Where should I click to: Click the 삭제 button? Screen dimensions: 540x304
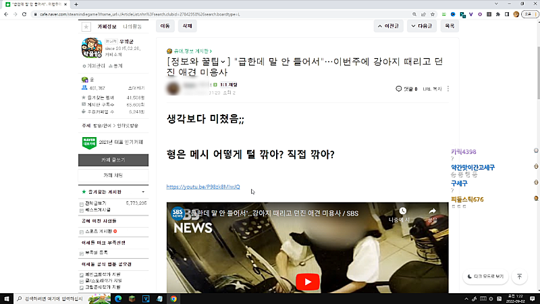188,26
